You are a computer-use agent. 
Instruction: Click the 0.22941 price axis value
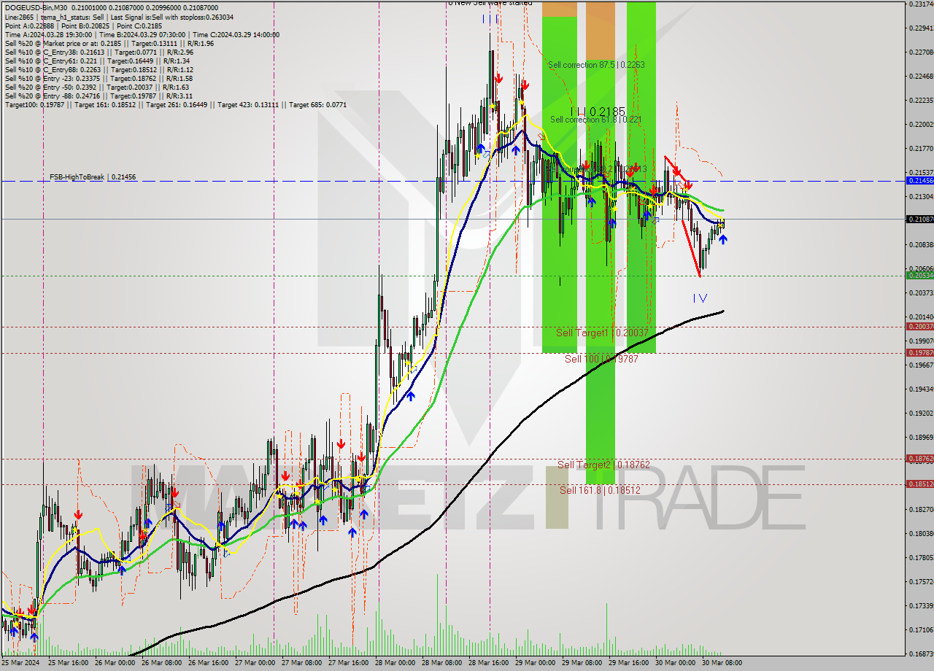click(x=921, y=28)
